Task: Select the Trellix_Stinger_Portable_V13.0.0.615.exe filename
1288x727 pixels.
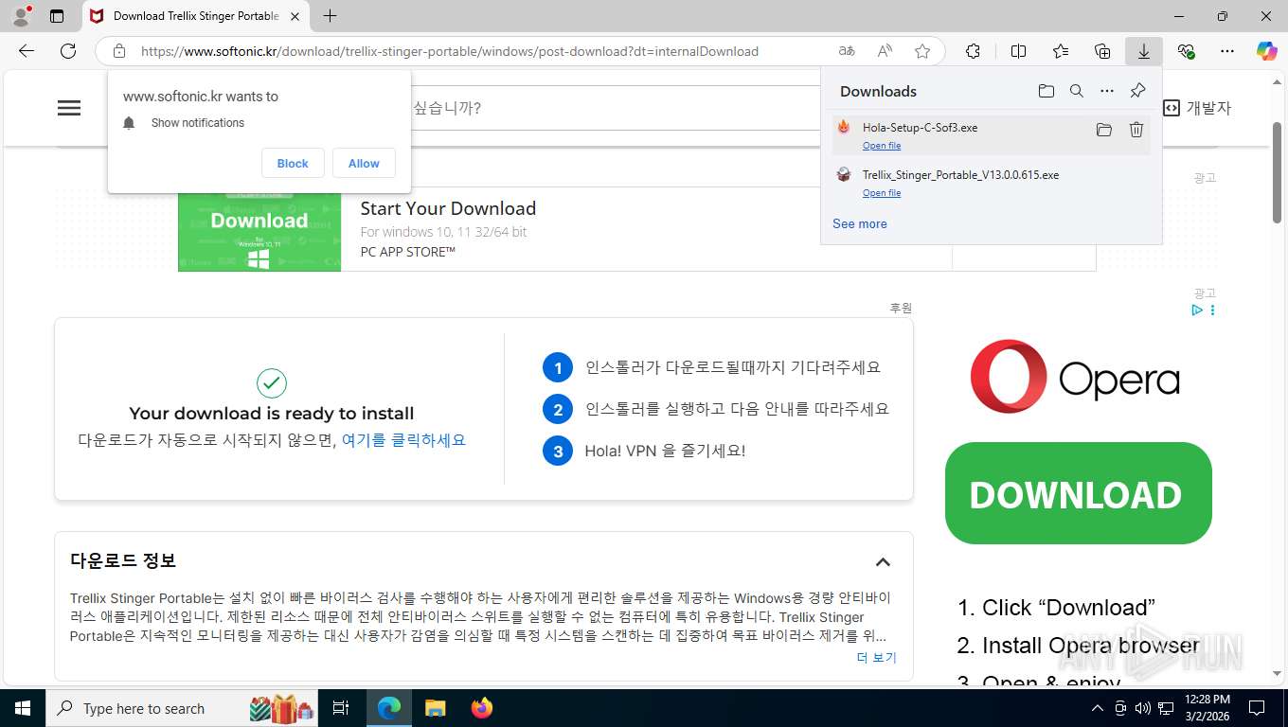Action: tap(960, 175)
